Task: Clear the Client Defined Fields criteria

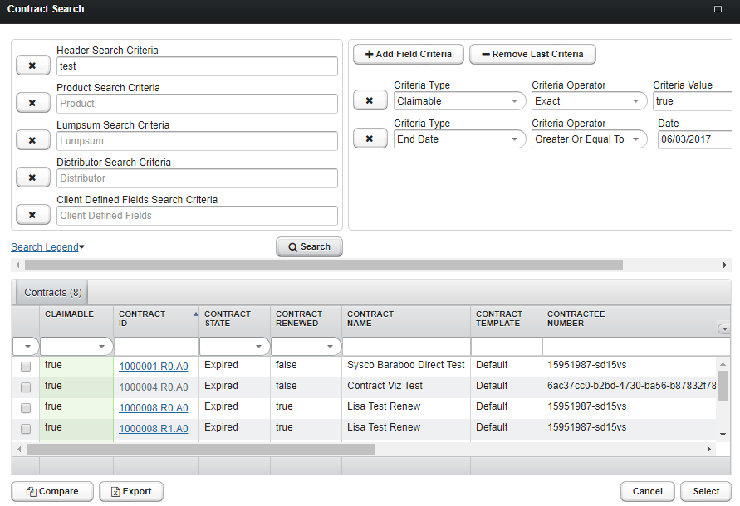Action: tap(32, 216)
